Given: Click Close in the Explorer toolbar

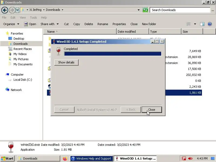Looking at the screenshot, I should coord(134,24).
